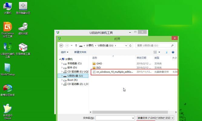
Task: Click the U logo in the 打开 dialog's title bar
Action: [x=59, y=38]
